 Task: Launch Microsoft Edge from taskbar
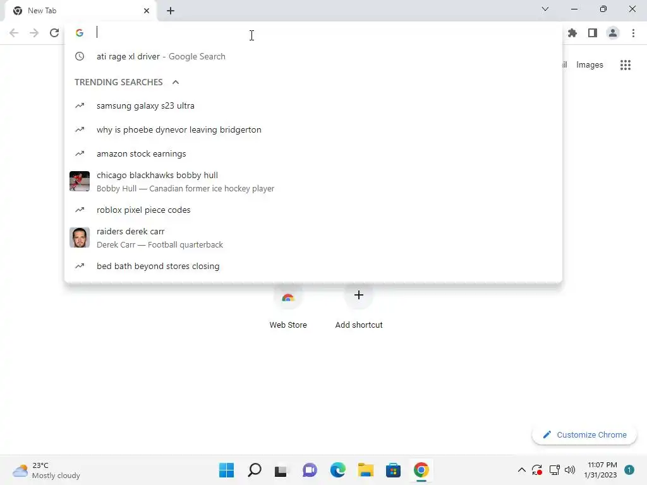337,470
